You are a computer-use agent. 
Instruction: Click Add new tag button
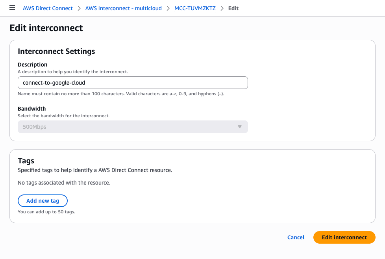coord(43,201)
